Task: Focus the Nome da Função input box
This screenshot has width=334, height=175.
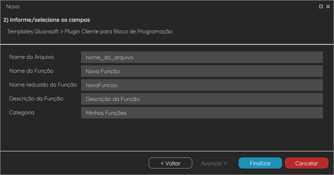Action: (202, 71)
